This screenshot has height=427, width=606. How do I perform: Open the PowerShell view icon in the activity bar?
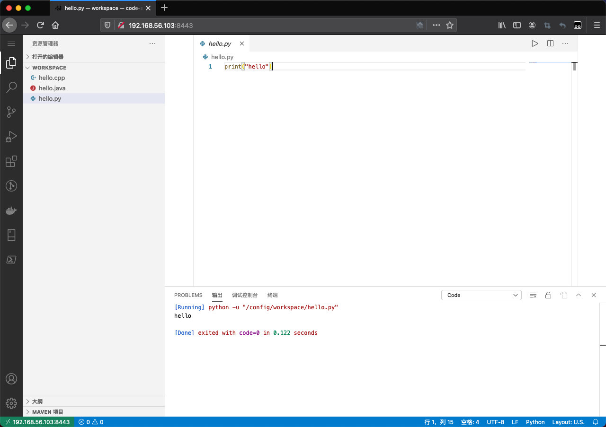click(x=11, y=260)
